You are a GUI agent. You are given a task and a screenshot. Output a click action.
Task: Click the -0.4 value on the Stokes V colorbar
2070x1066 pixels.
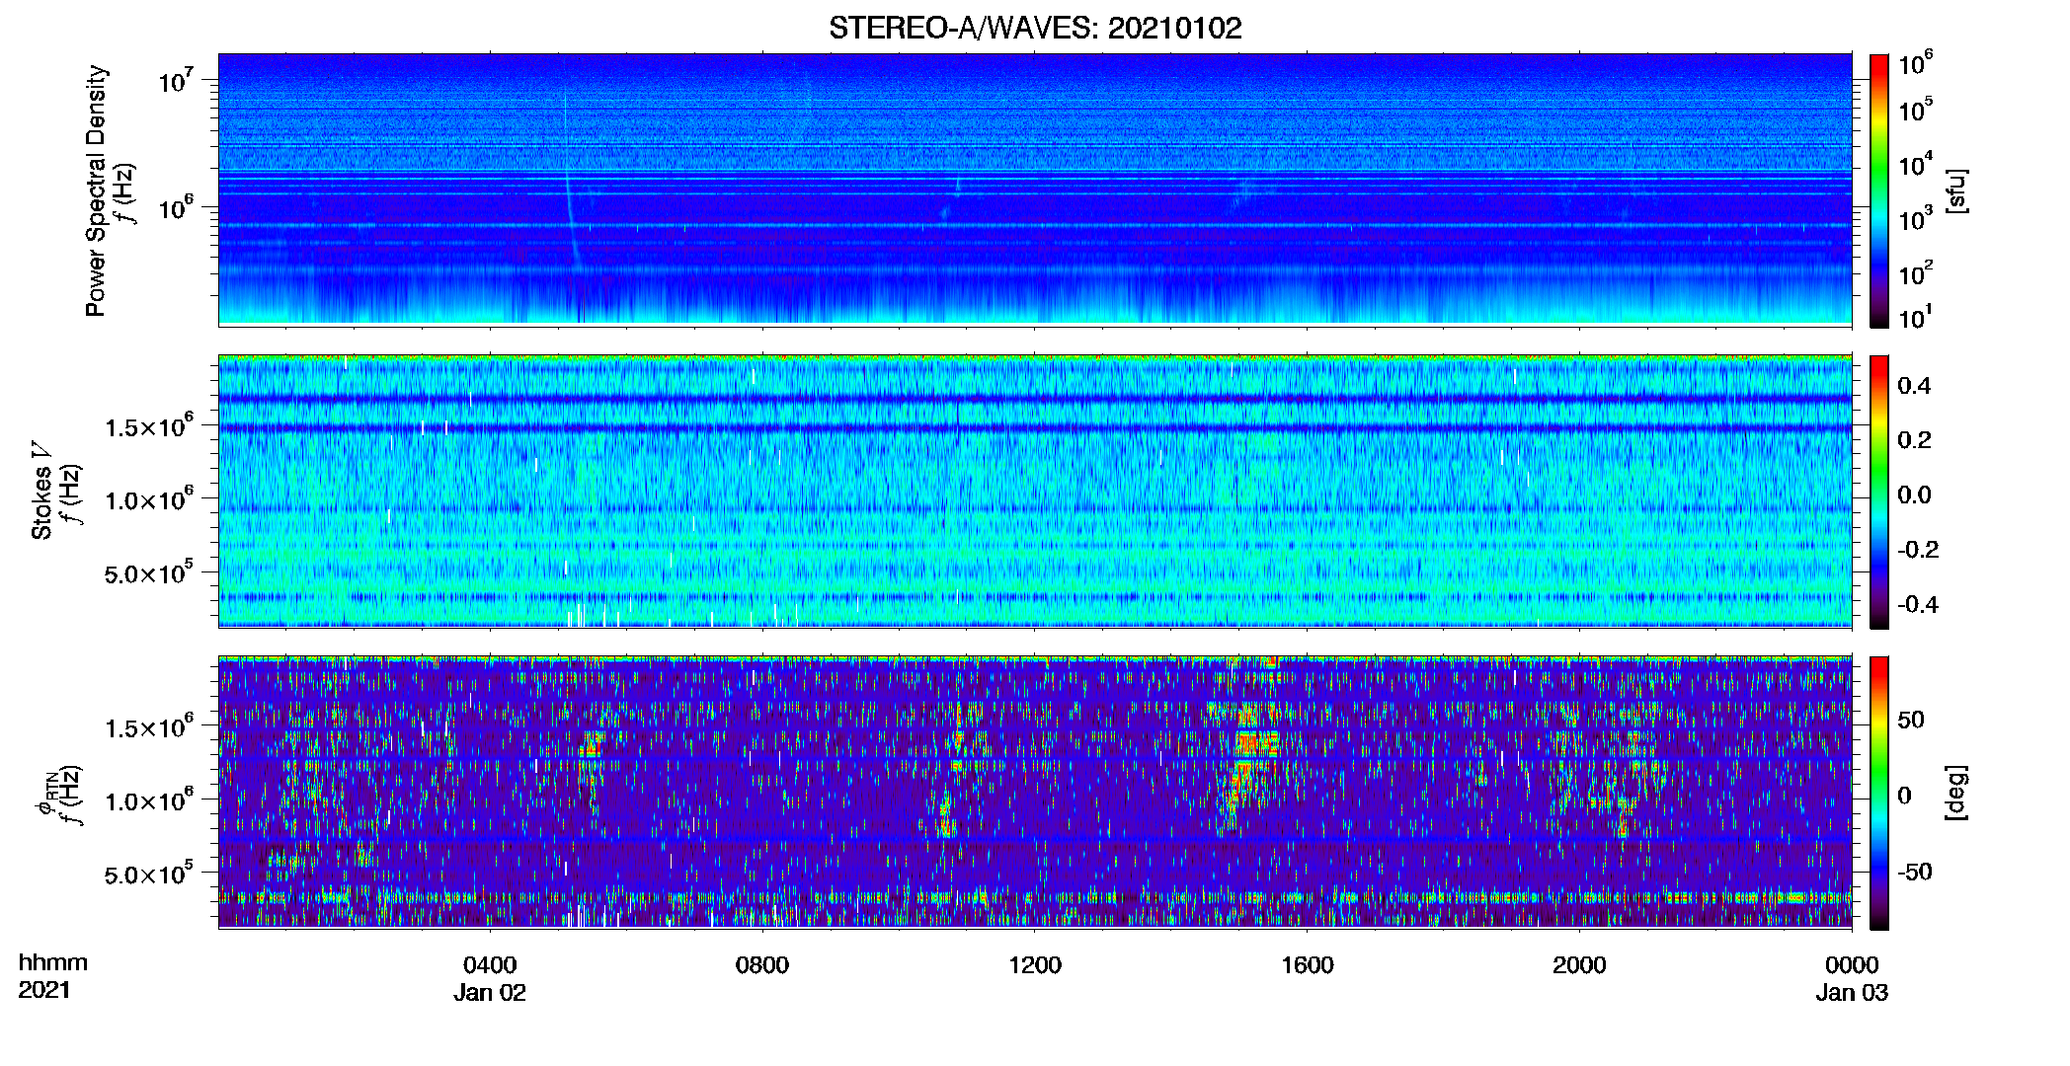click(1918, 604)
